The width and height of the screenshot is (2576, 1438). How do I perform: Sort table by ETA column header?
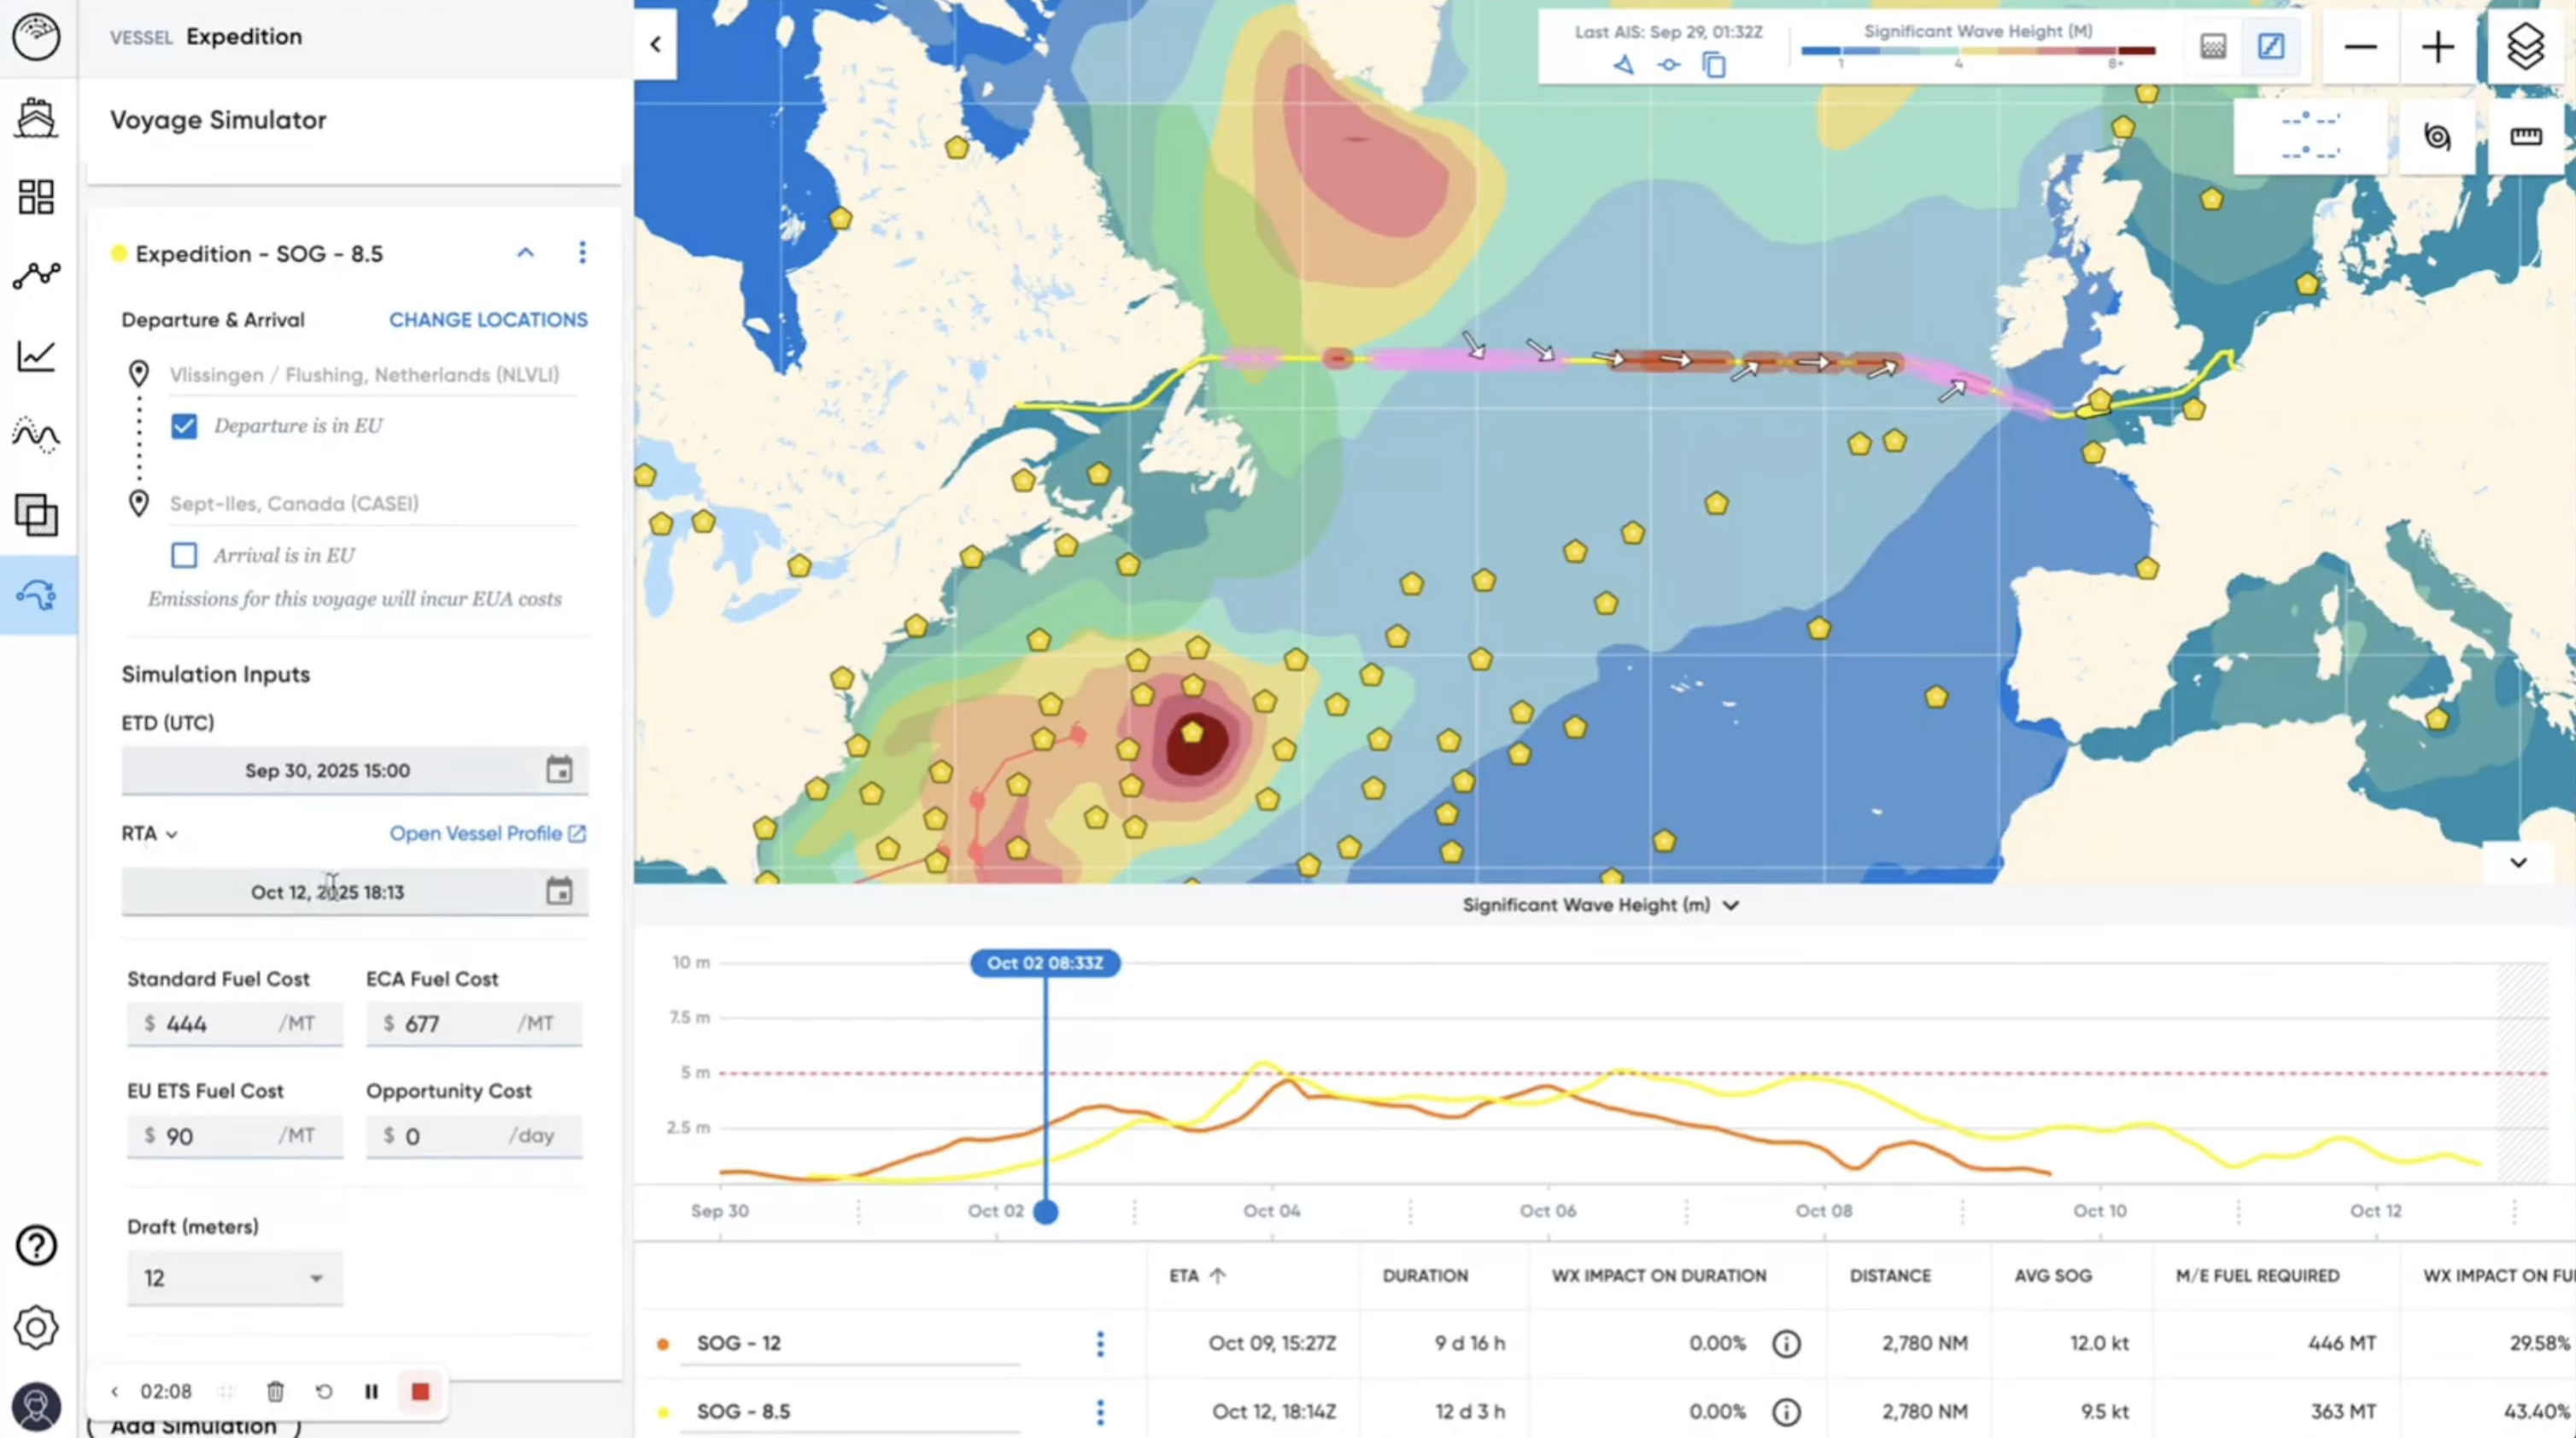click(1197, 1276)
